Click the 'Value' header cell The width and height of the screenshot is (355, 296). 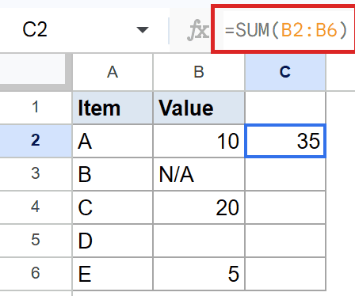coord(199,108)
